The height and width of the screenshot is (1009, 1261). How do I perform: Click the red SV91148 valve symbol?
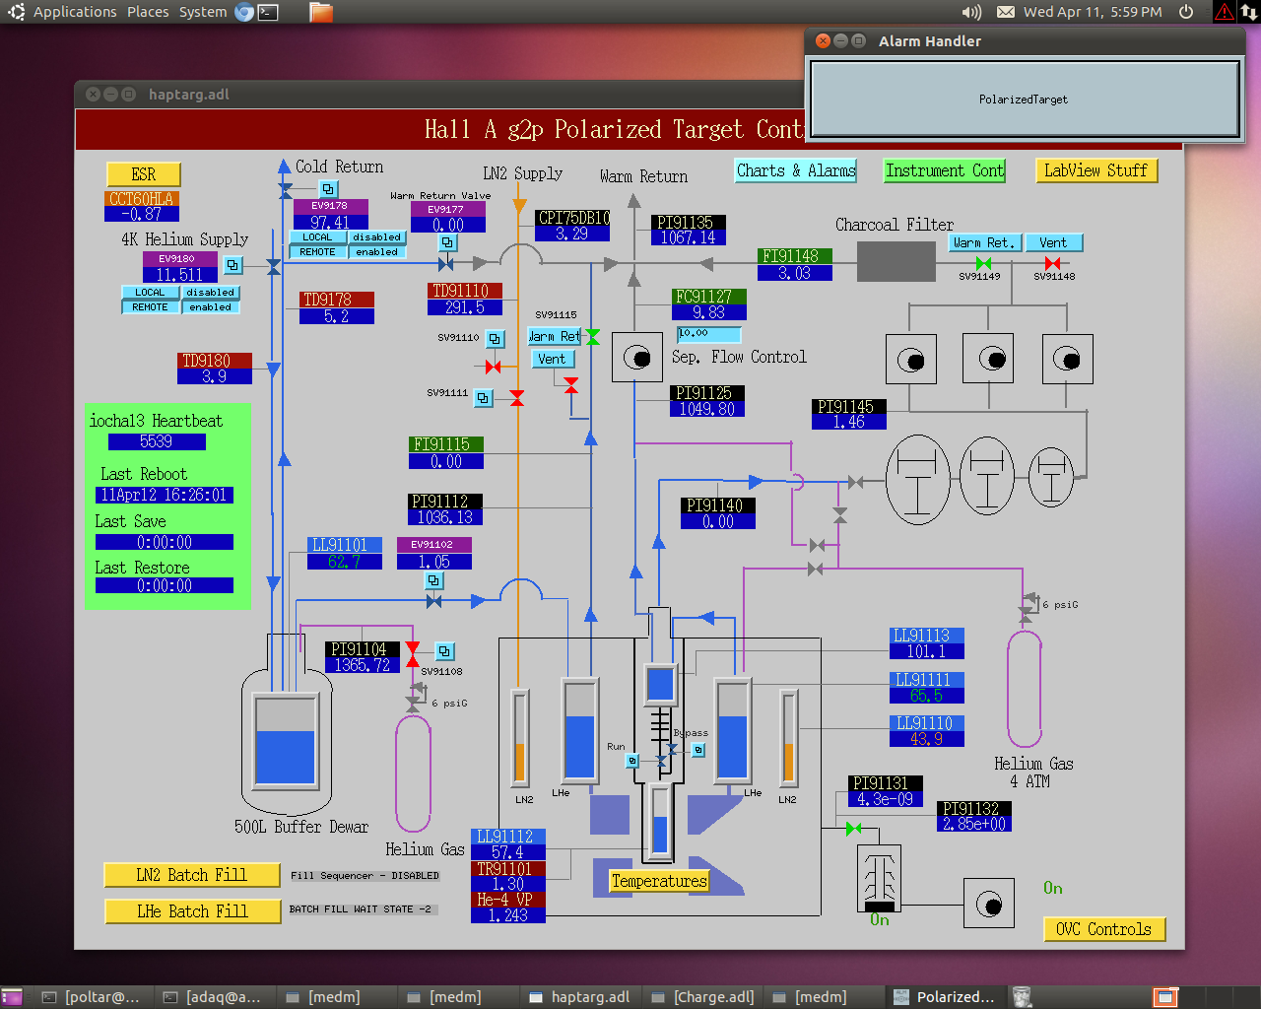[x=1052, y=263]
